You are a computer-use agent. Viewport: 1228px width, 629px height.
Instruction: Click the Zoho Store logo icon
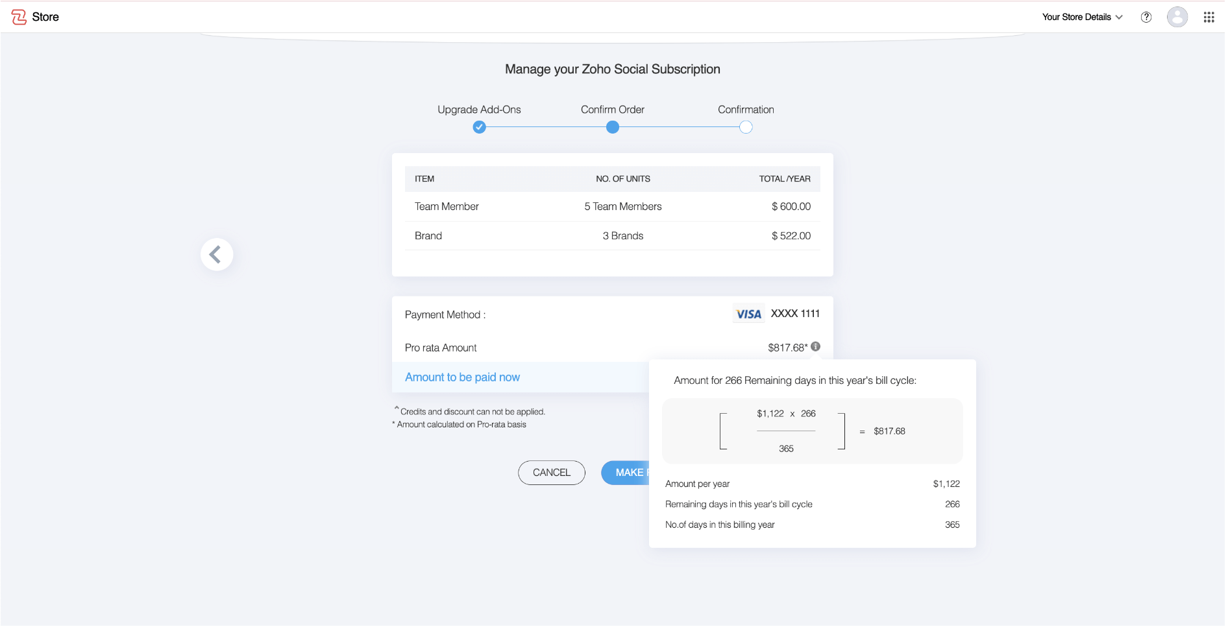click(x=19, y=17)
